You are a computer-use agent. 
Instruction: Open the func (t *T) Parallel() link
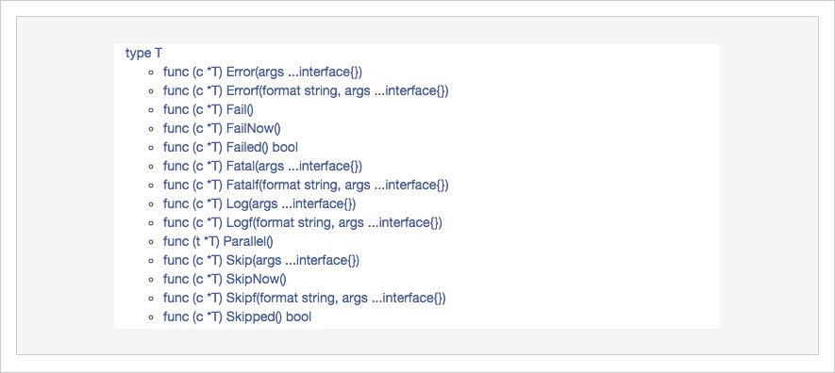pyautogui.click(x=218, y=242)
